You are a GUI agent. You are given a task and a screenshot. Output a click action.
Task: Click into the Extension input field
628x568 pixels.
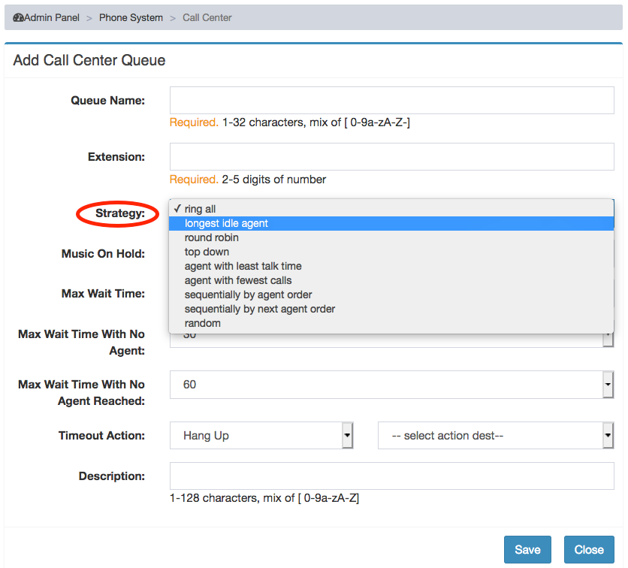(391, 156)
